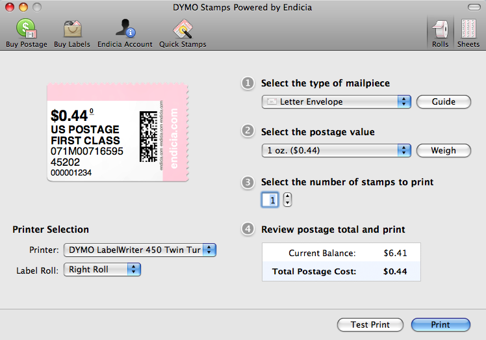The width and height of the screenshot is (486, 340).
Task: Choose a different printer from Printer dropdown
Action: 140,250
